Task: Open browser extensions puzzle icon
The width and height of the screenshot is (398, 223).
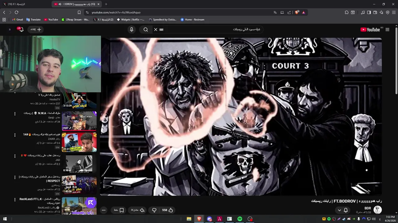Action: click(x=347, y=12)
